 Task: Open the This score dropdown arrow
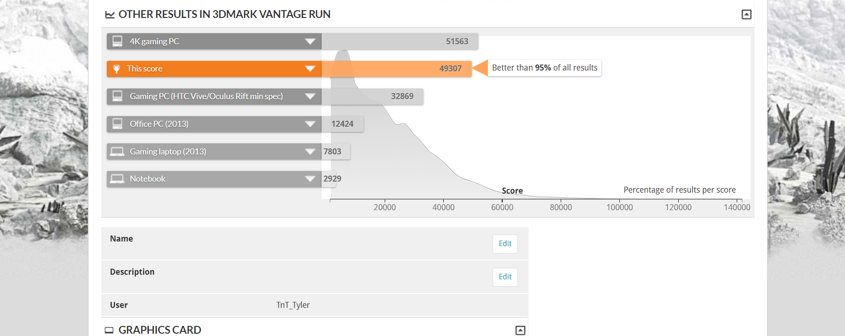pos(310,69)
